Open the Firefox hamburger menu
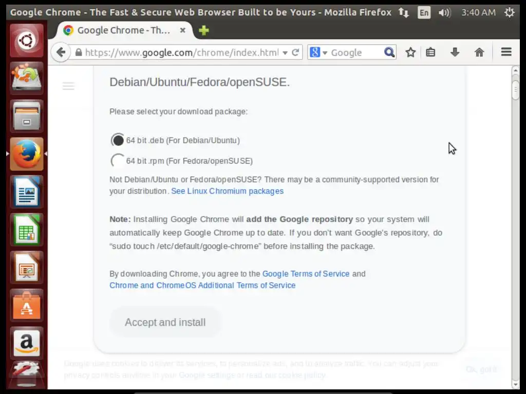The image size is (526, 394). click(506, 52)
